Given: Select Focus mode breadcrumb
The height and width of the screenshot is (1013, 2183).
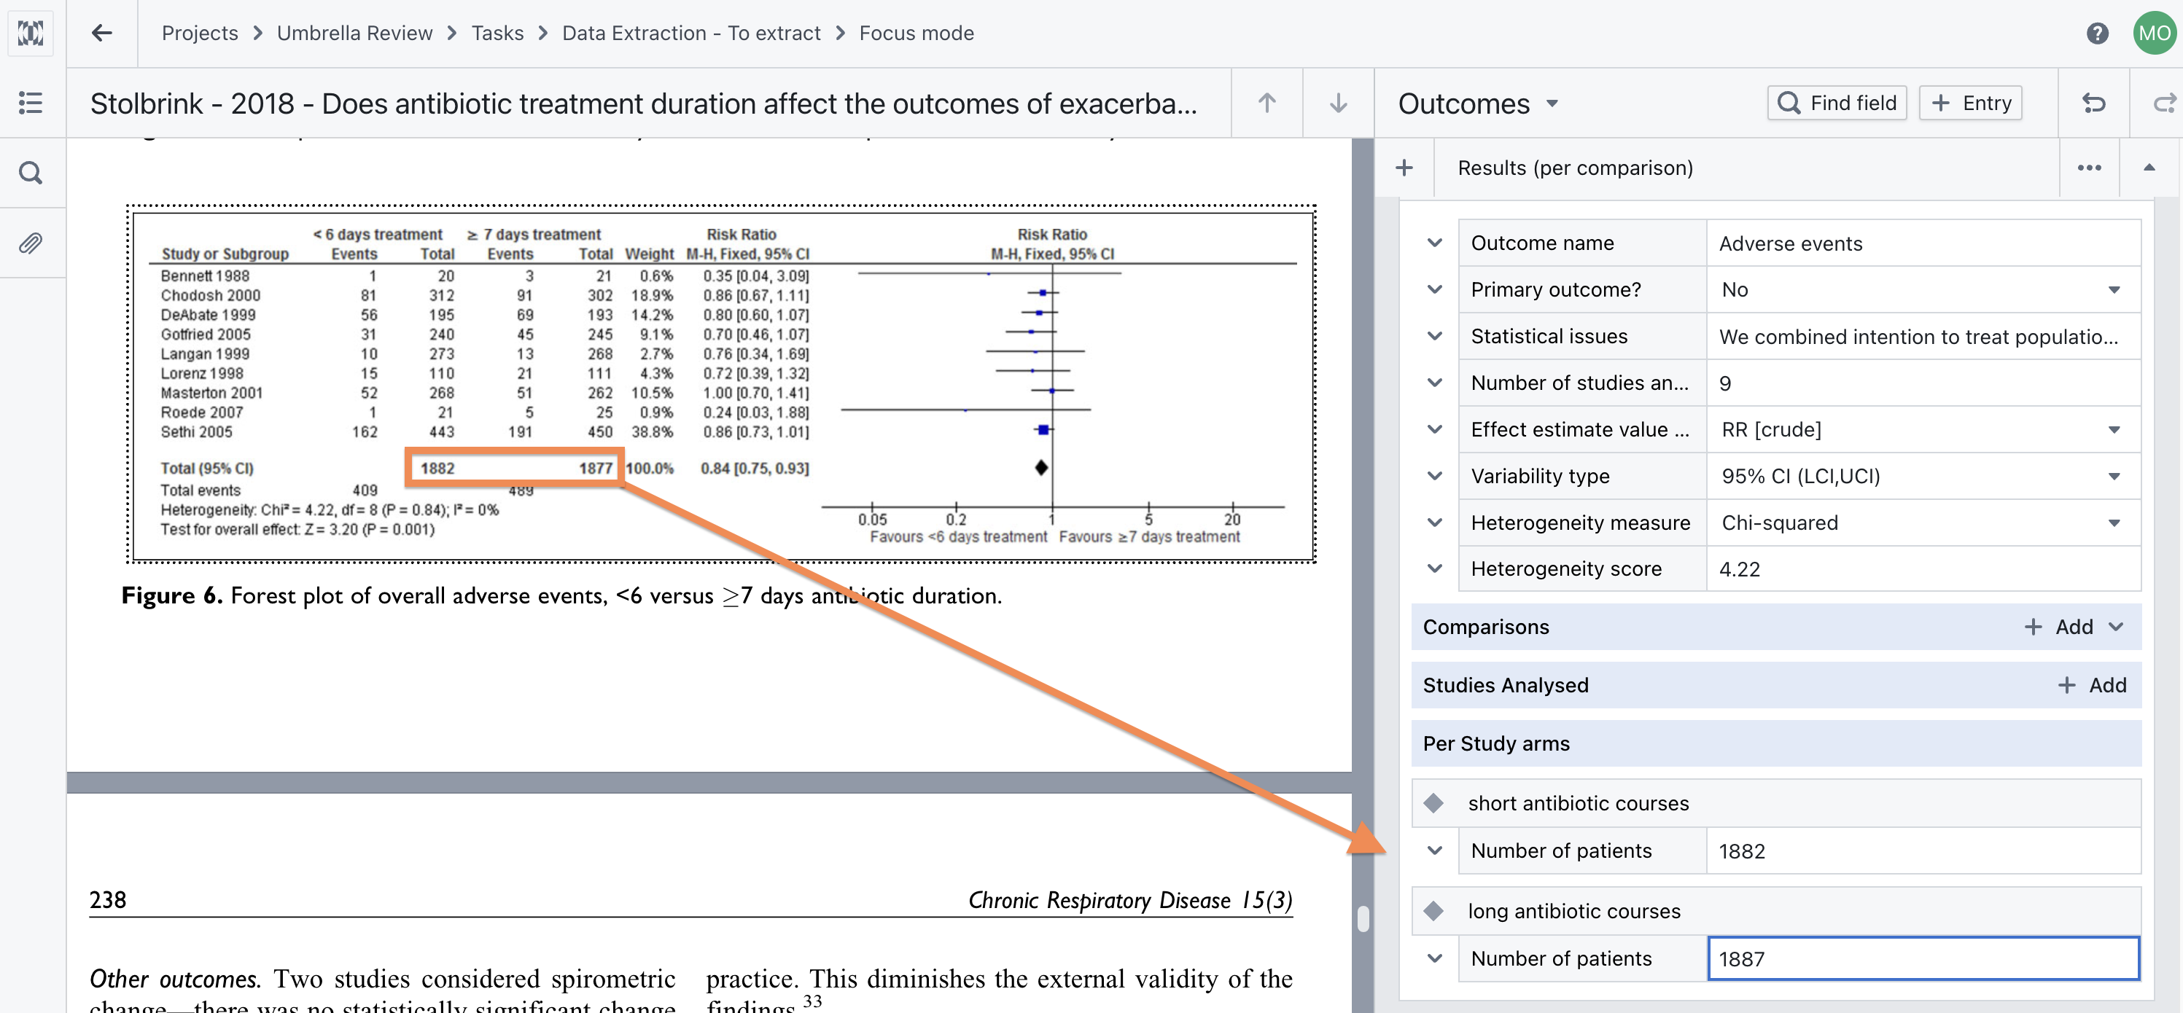Looking at the screenshot, I should [x=916, y=33].
